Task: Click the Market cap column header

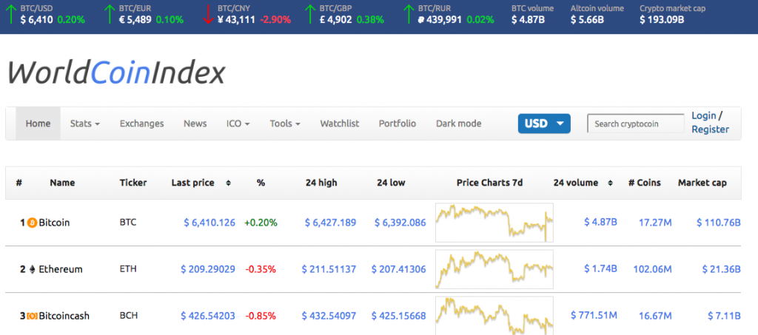Action: (x=702, y=183)
